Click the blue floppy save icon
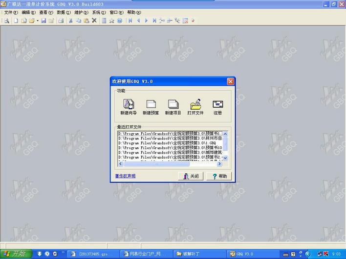 pyautogui.click(x=43, y=20)
